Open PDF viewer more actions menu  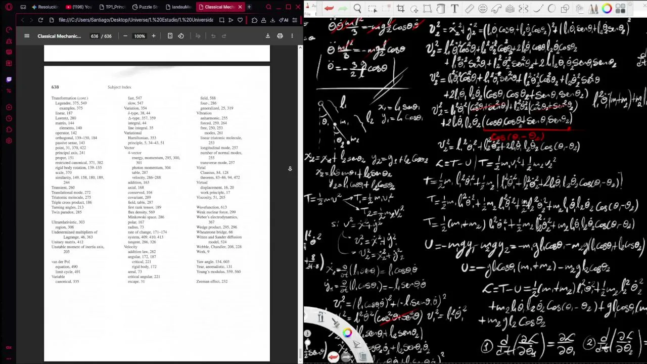[x=292, y=36]
